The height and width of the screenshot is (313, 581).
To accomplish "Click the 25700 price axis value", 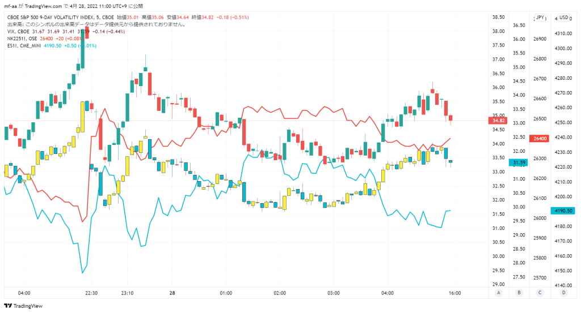I will click(540, 277).
